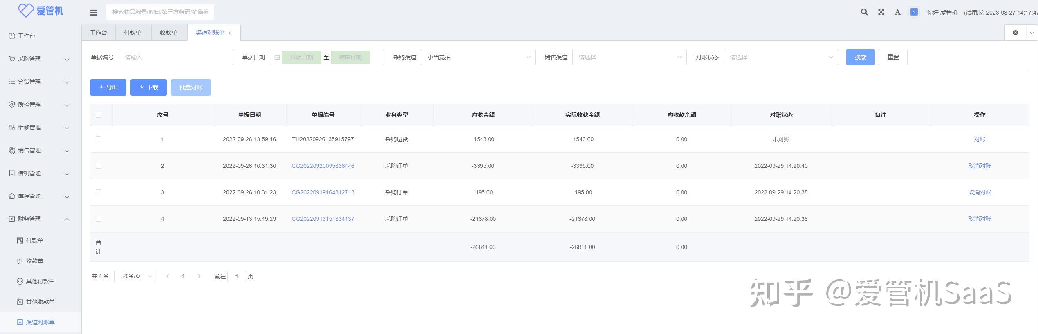Screen dimensions: 1038x334
Task: Expand the 采购管理 submenu chevron
Action: (67, 59)
